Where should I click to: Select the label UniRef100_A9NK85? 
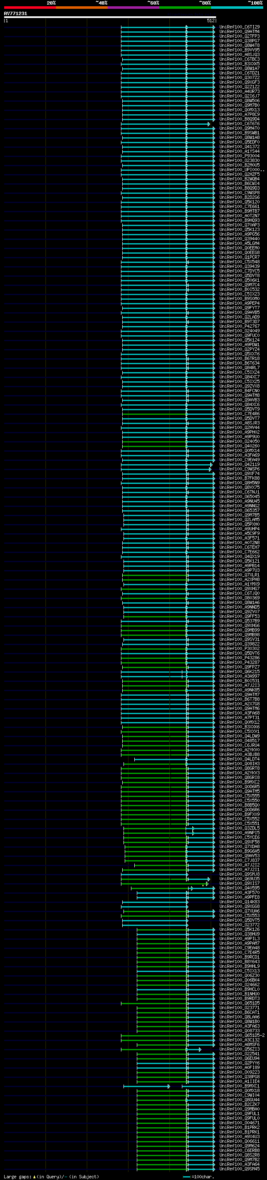pyautogui.click(x=239, y=690)
